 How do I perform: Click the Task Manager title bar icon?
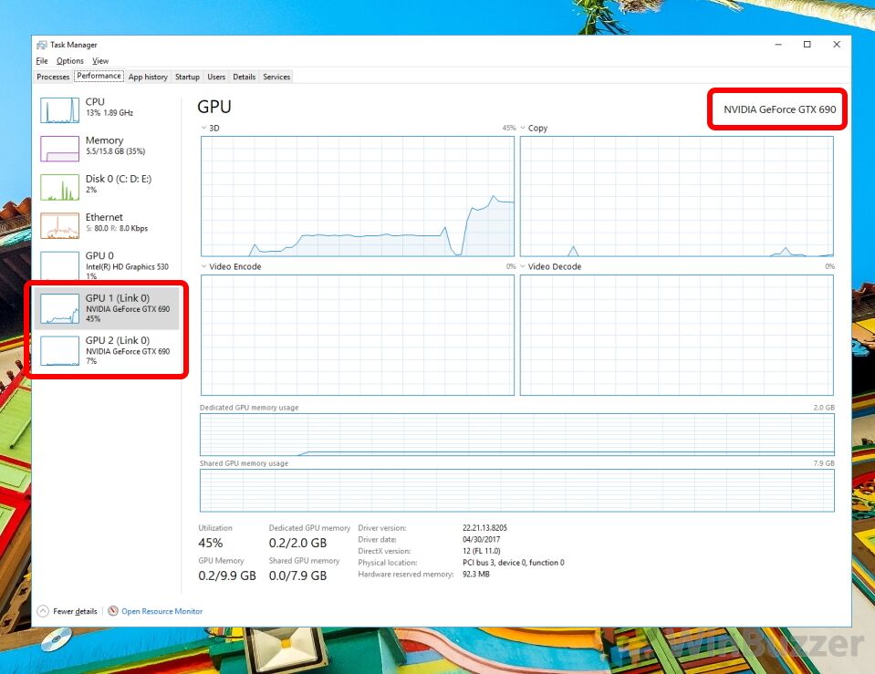[x=42, y=45]
